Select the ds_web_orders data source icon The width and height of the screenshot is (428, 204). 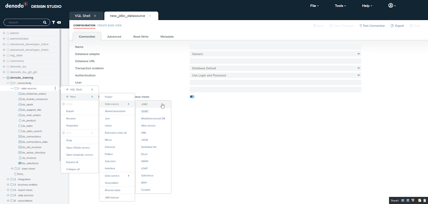[20, 115]
